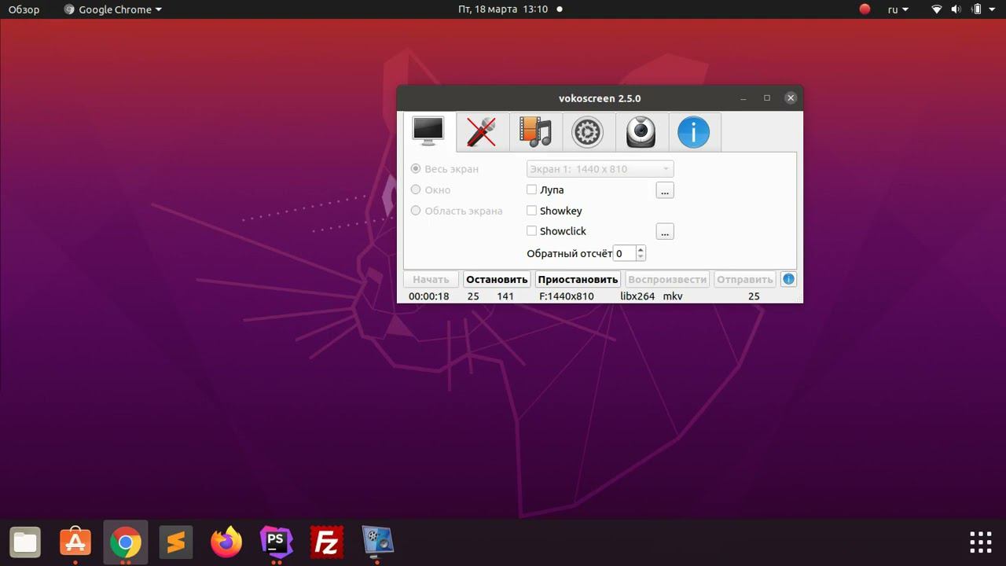
Task: Click the Начать button
Action: (431, 279)
